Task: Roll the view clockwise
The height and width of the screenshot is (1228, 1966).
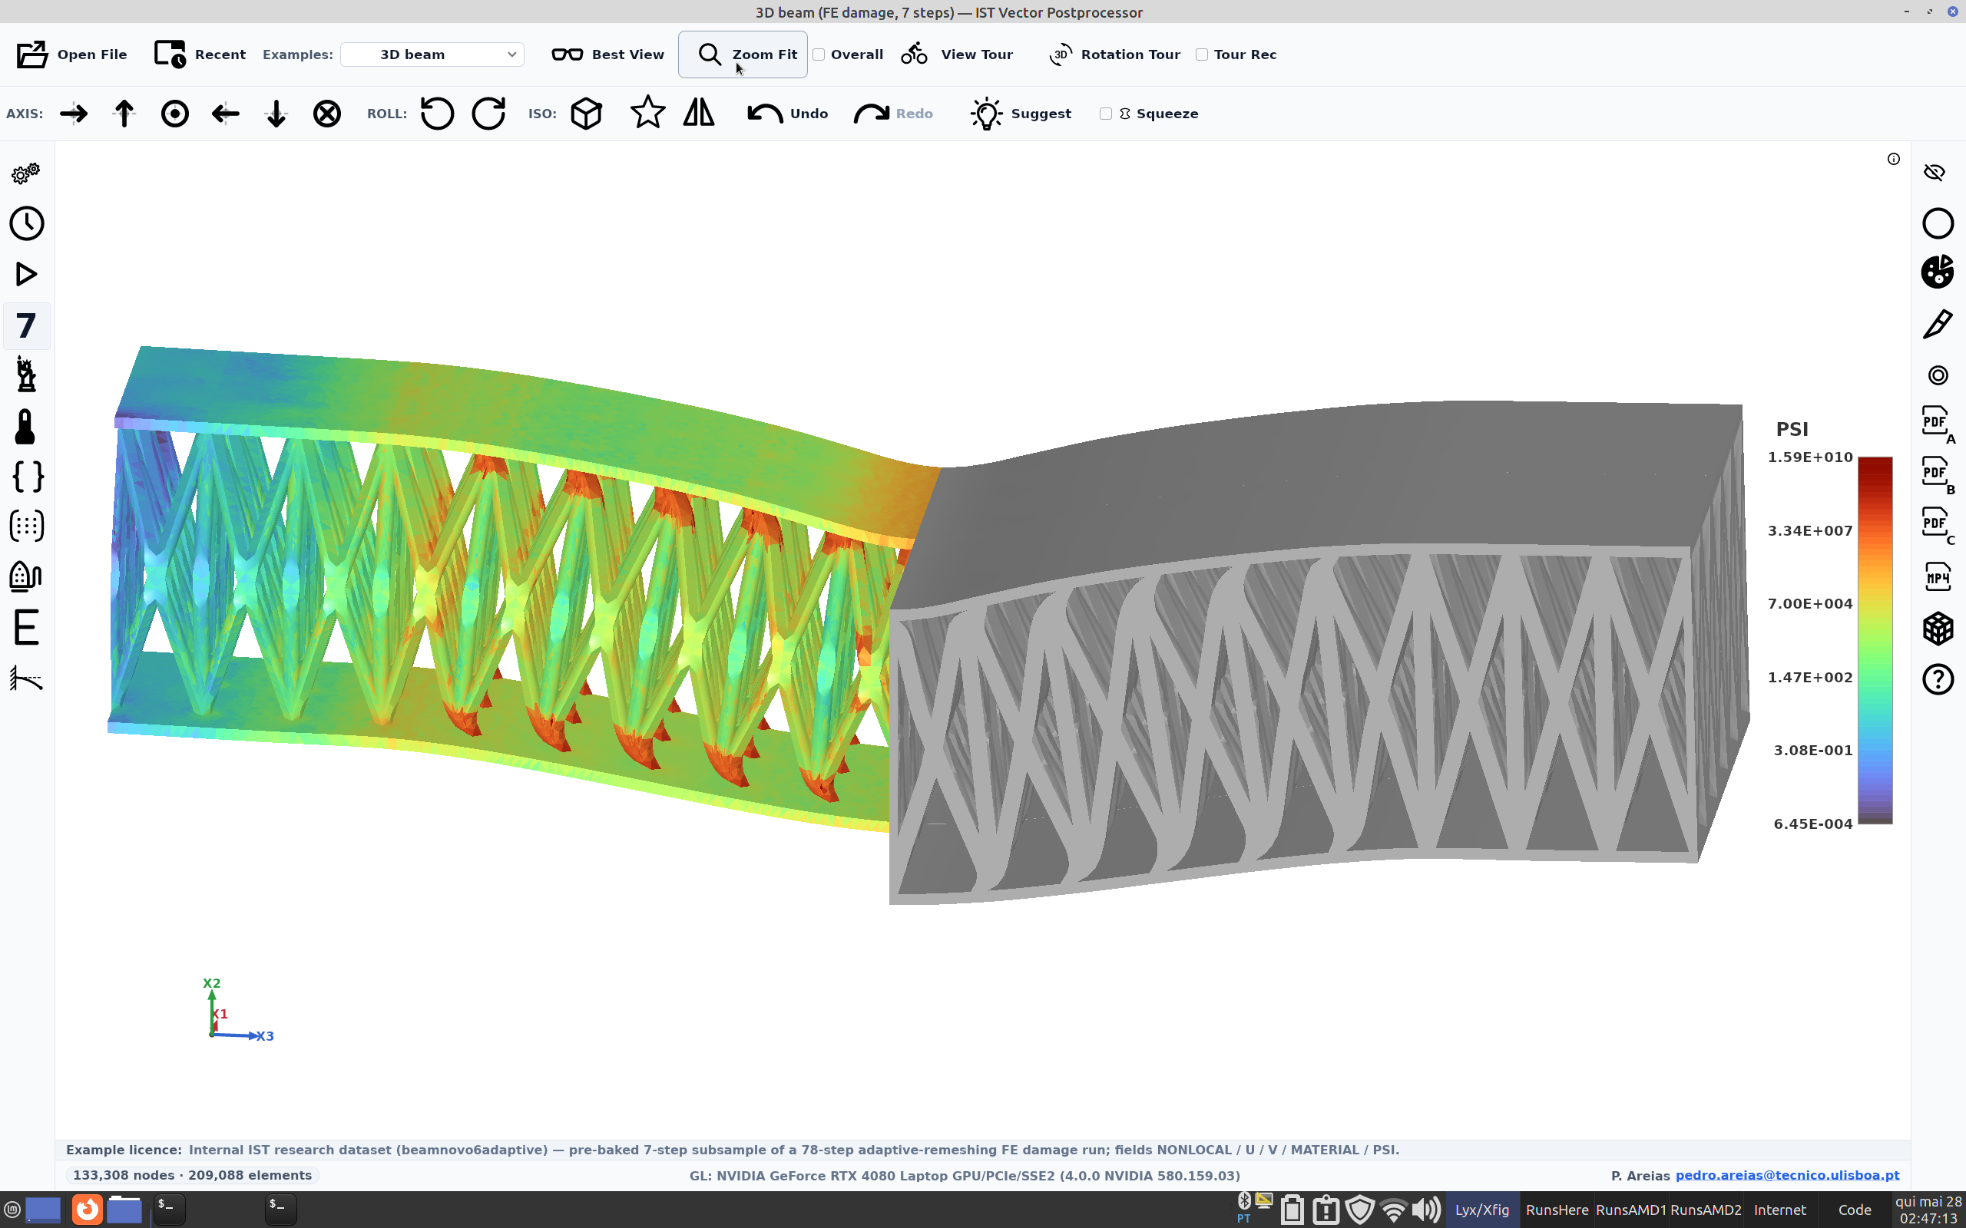Action: click(x=488, y=114)
